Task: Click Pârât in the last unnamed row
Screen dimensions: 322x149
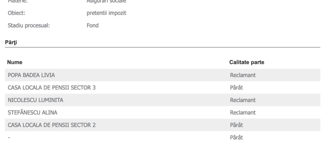Action: pyautogui.click(x=236, y=137)
